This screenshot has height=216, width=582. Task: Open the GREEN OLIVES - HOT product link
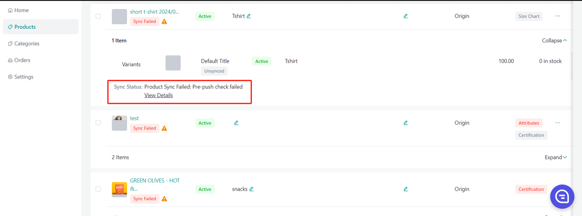point(155,184)
